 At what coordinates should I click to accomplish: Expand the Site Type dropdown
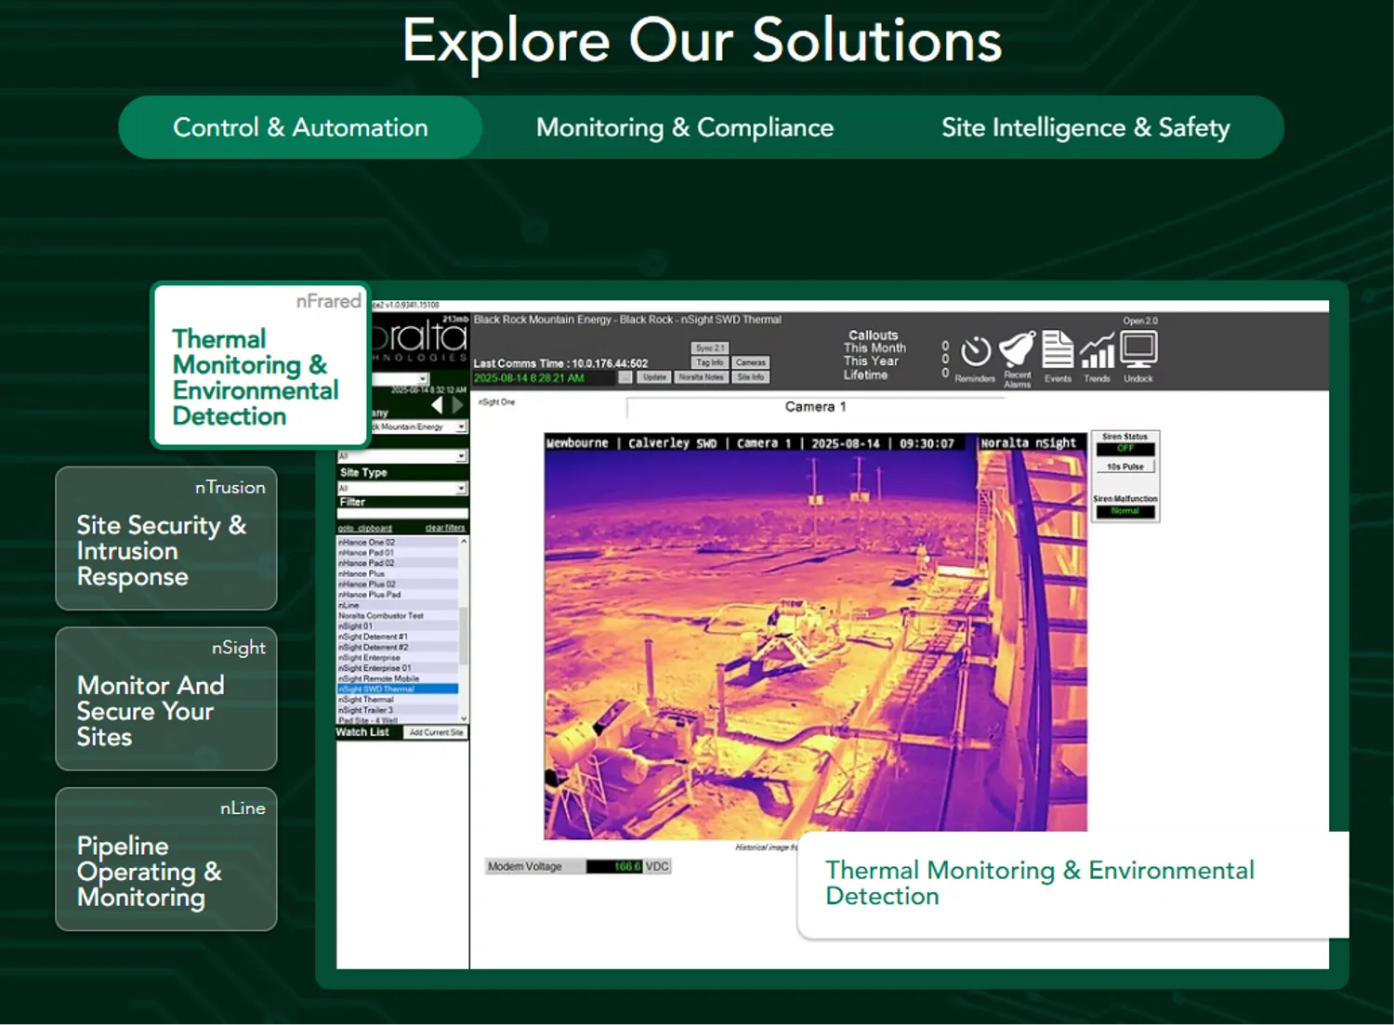point(402,488)
